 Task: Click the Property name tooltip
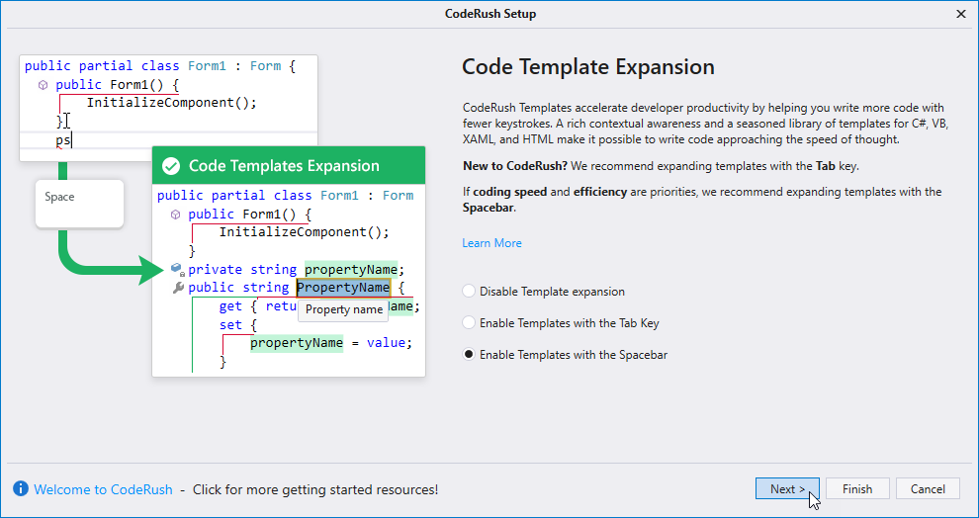pos(343,310)
